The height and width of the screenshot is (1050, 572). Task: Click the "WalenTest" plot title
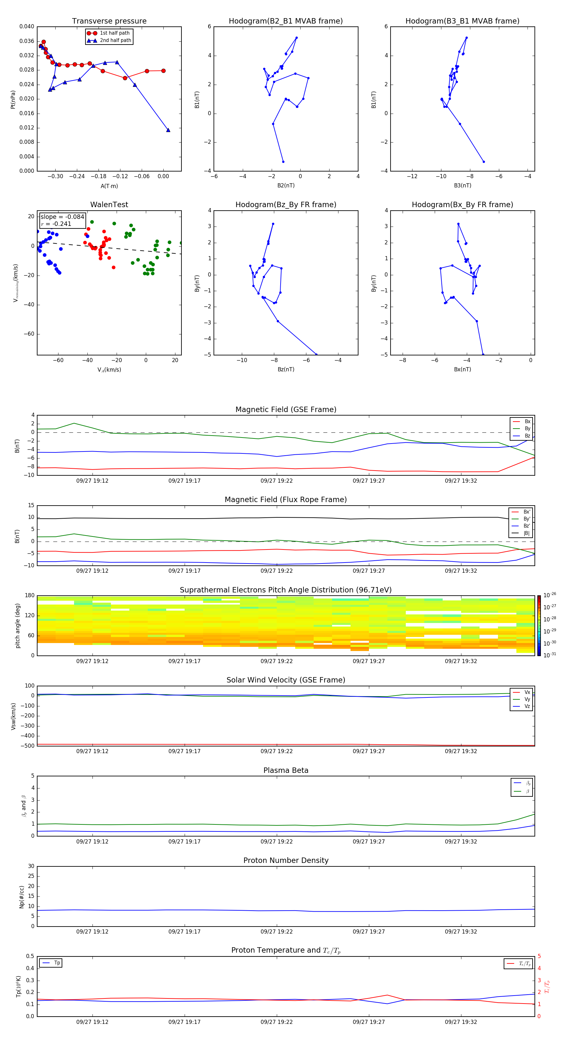(109, 205)
